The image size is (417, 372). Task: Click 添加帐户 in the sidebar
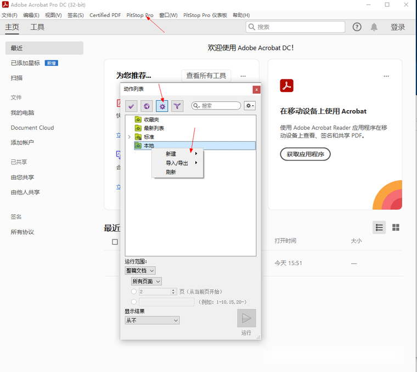(22, 142)
